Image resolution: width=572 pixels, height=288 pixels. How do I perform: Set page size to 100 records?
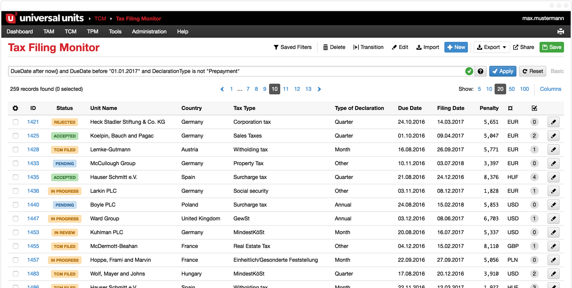[x=524, y=89]
